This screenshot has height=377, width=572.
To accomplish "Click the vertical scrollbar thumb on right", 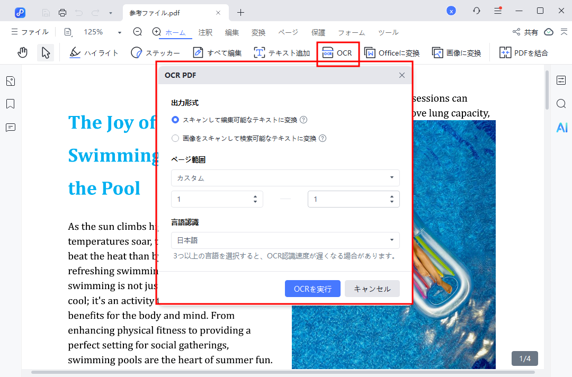I will coord(547,90).
